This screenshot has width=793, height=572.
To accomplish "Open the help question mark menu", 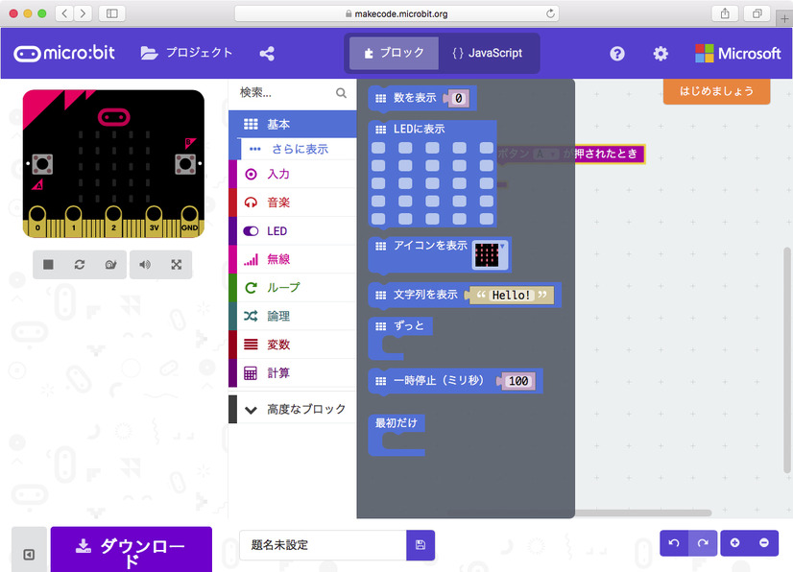I will point(617,54).
